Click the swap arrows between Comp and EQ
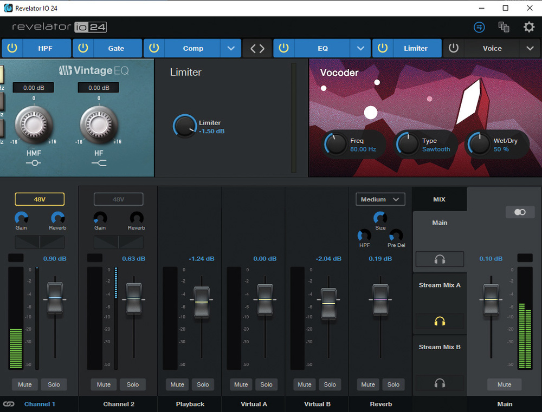The height and width of the screenshot is (412, 542). pos(257,48)
